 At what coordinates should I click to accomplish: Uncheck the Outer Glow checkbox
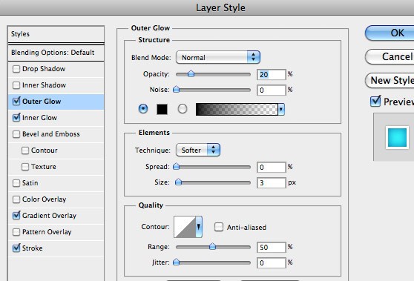point(16,102)
